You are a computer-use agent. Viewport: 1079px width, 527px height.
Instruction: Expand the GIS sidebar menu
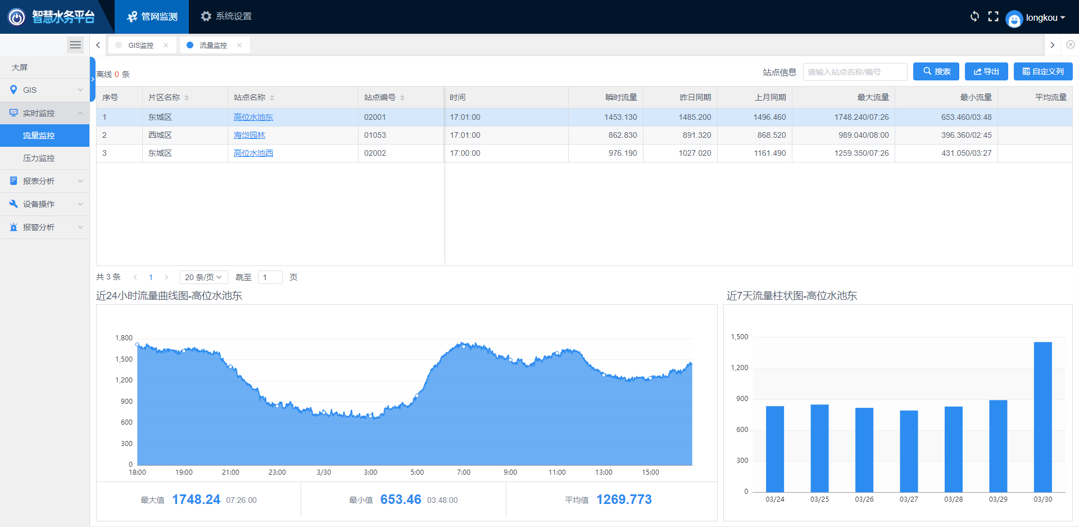[x=45, y=90]
